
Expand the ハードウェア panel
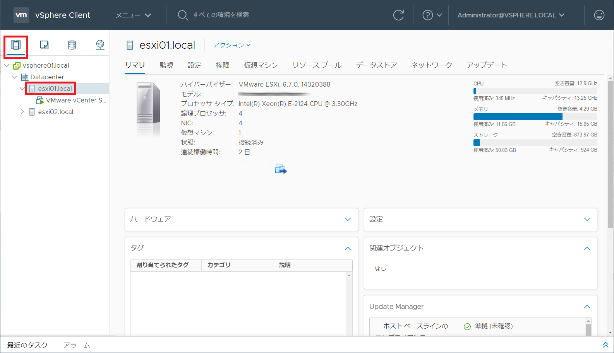click(348, 219)
